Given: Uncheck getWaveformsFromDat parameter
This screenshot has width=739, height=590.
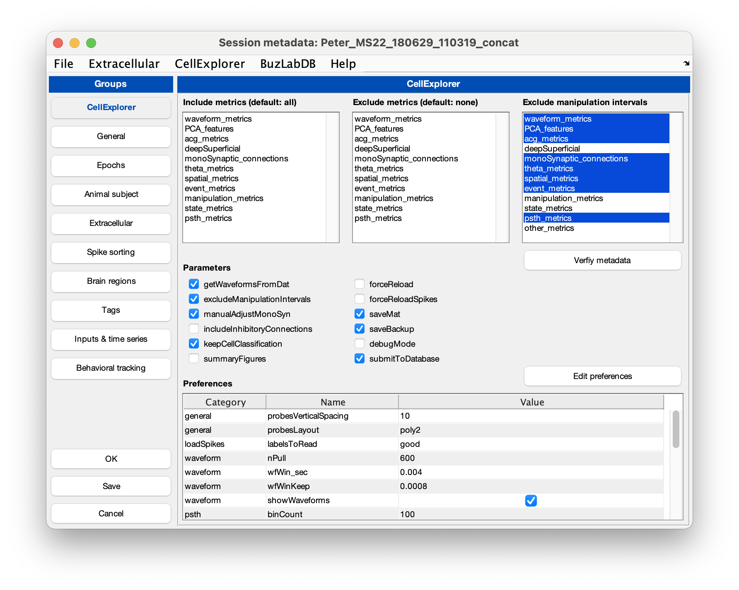Looking at the screenshot, I should tap(194, 284).
